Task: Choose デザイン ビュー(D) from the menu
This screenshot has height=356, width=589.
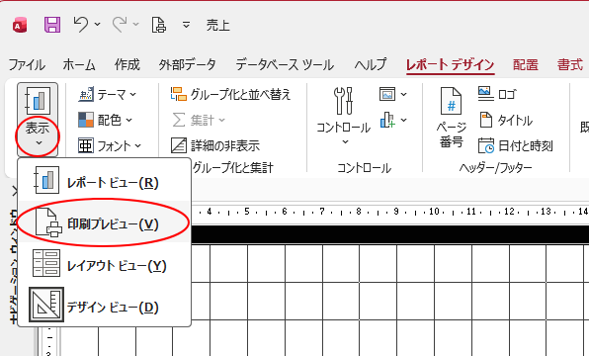Action: click(x=105, y=306)
